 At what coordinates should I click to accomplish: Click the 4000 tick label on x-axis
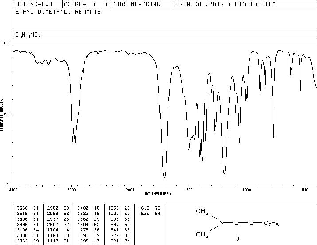pyautogui.click(x=13, y=190)
